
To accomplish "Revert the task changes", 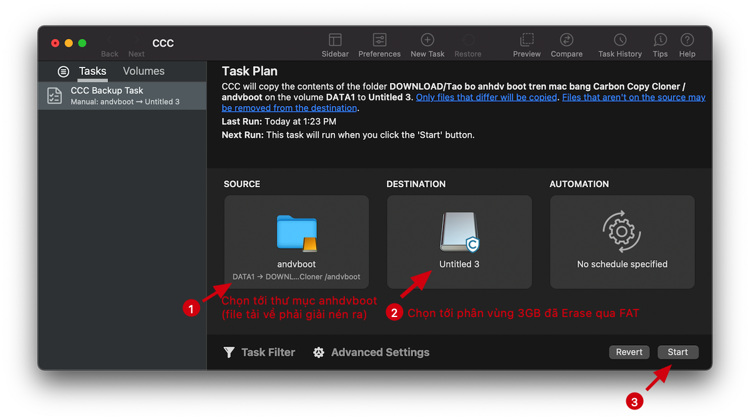I will [x=629, y=352].
